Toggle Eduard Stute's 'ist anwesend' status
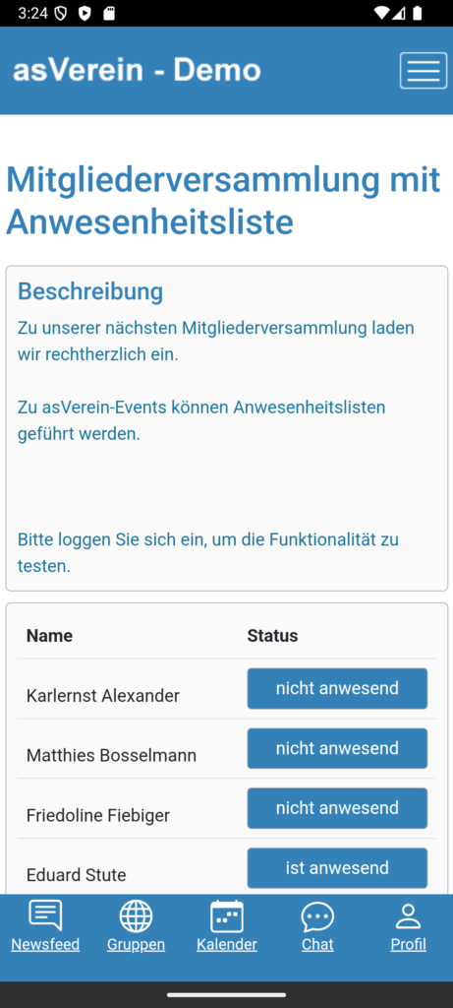Screen dimensions: 453x1008 tap(337, 868)
